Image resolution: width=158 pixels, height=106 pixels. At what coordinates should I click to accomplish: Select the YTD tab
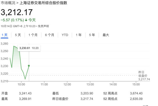(65, 35)
